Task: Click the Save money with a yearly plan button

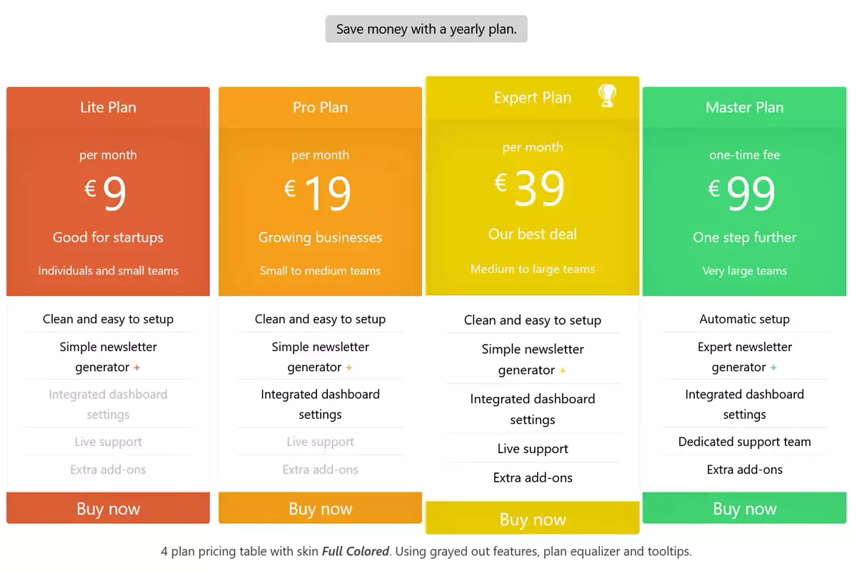Action: click(426, 29)
